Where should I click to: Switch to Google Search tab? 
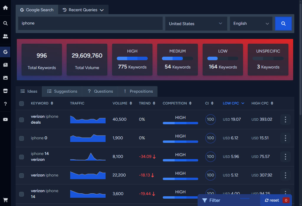(37, 10)
